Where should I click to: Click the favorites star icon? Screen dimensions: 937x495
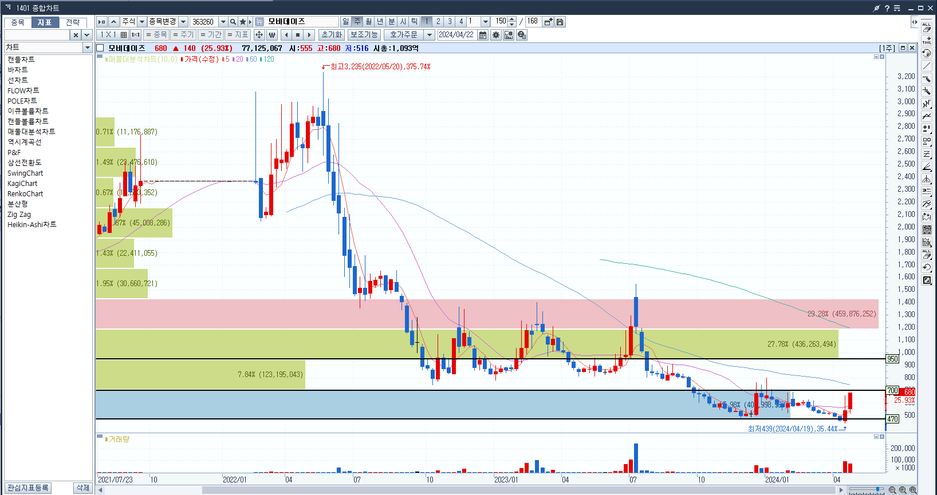(x=243, y=22)
